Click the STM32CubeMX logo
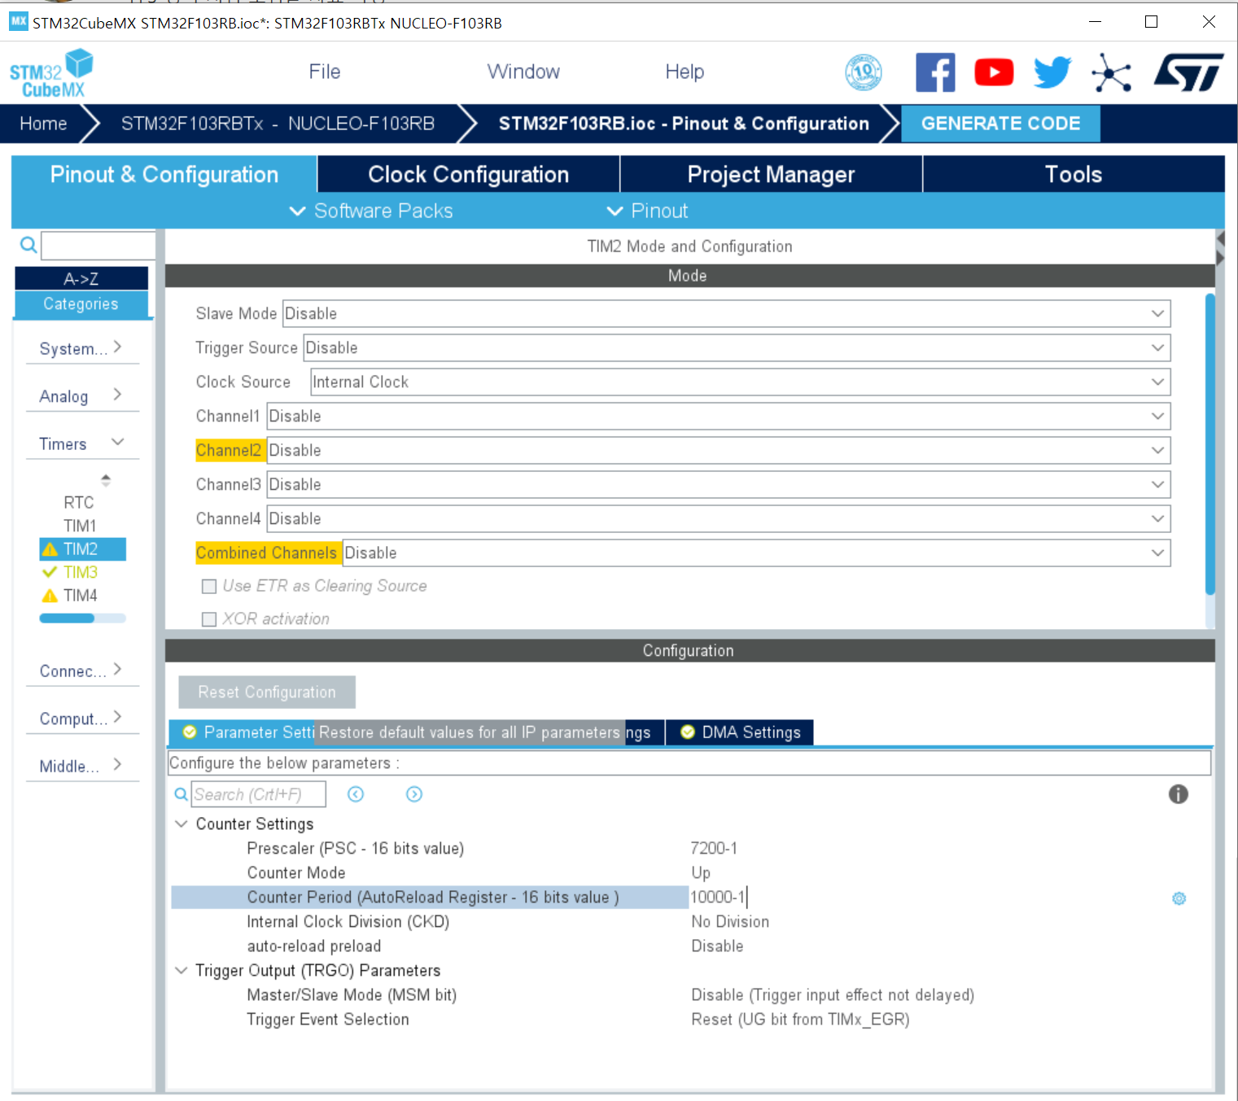 51,74
